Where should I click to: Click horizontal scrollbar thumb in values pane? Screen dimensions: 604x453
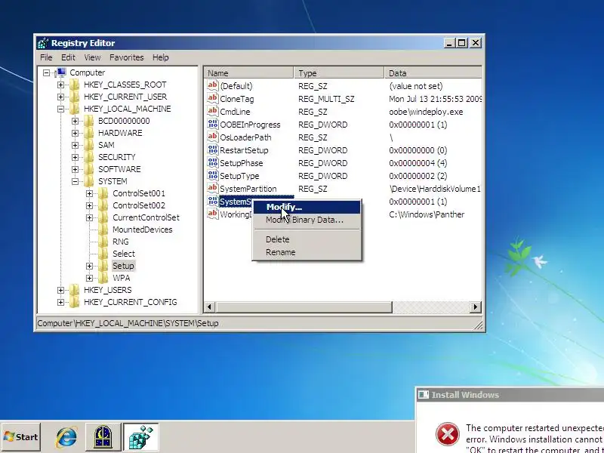click(304, 307)
